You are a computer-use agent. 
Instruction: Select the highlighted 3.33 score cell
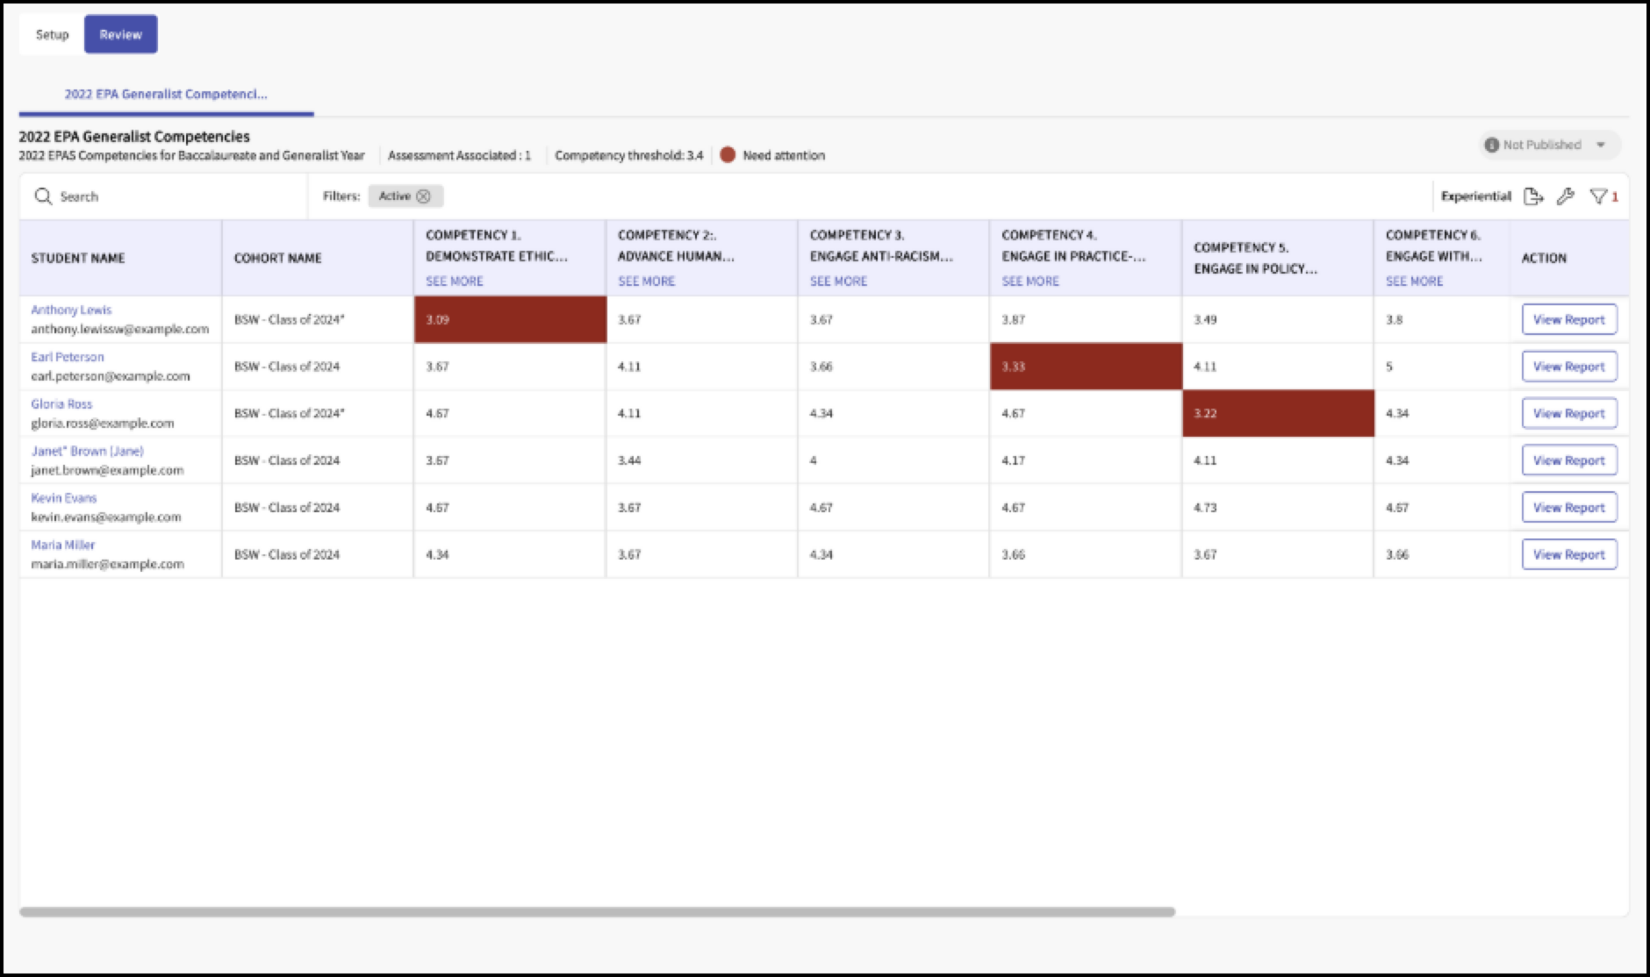[1086, 367]
